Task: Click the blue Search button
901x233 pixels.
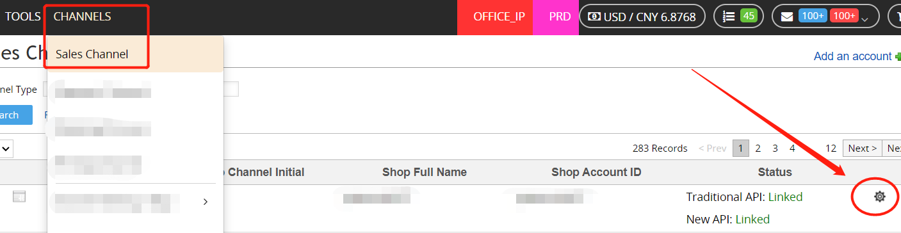Action: (15, 115)
